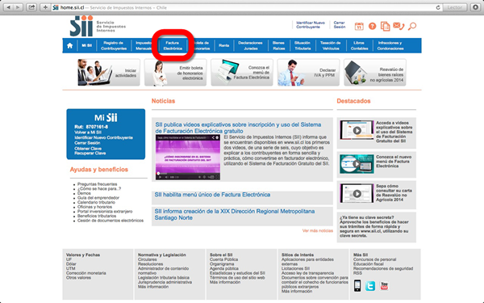Click the documents icon in header
The width and height of the screenshot is (484, 303).
point(385,27)
